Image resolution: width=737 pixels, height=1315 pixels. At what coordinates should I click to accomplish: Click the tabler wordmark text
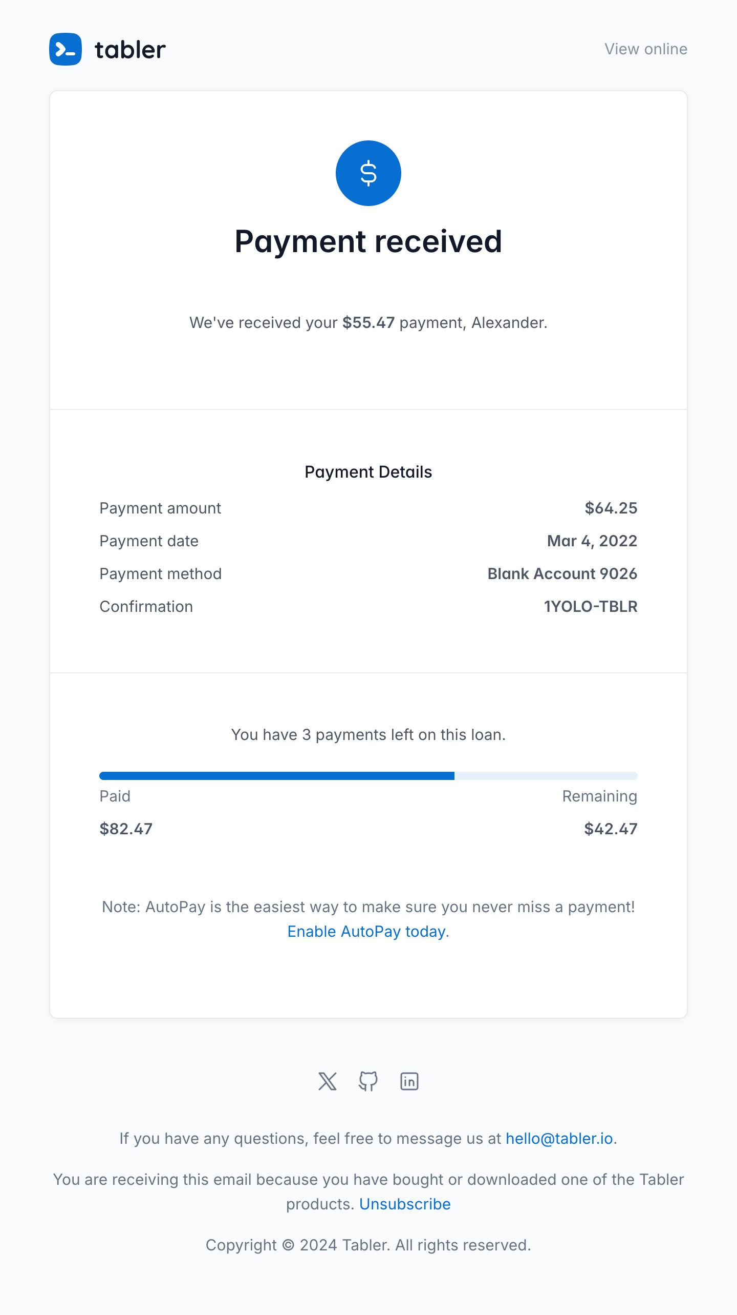pos(130,50)
